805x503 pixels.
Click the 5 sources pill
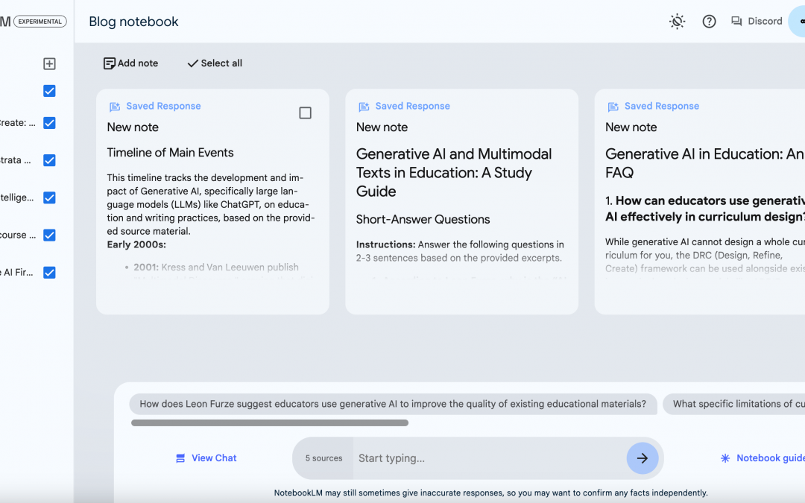pos(323,458)
